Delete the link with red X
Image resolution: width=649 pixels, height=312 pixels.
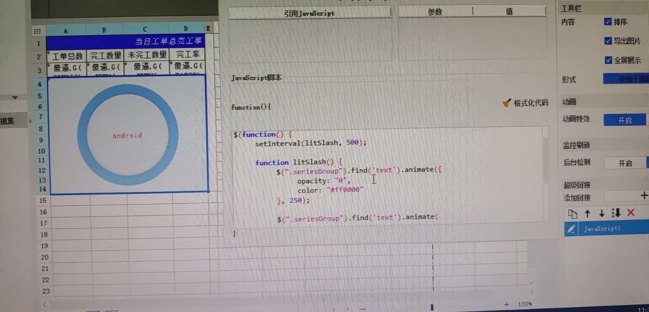click(630, 213)
